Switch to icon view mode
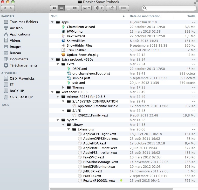 tap(54, 8)
